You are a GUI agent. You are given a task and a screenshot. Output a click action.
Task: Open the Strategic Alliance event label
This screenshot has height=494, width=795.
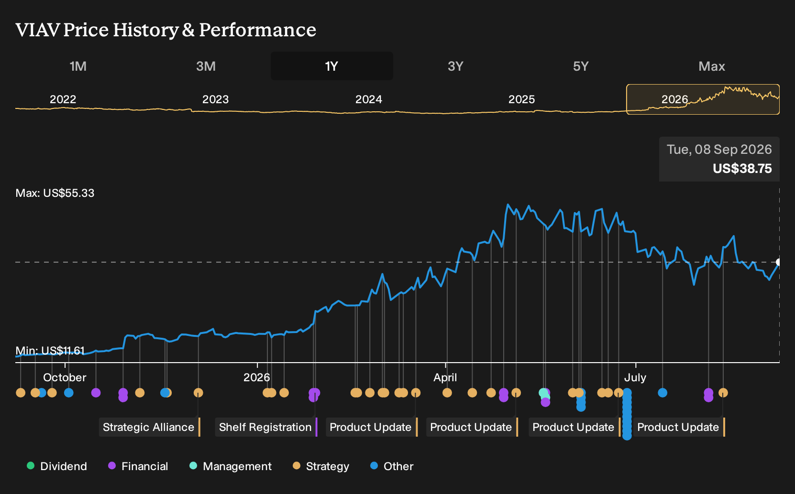click(149, 427)
